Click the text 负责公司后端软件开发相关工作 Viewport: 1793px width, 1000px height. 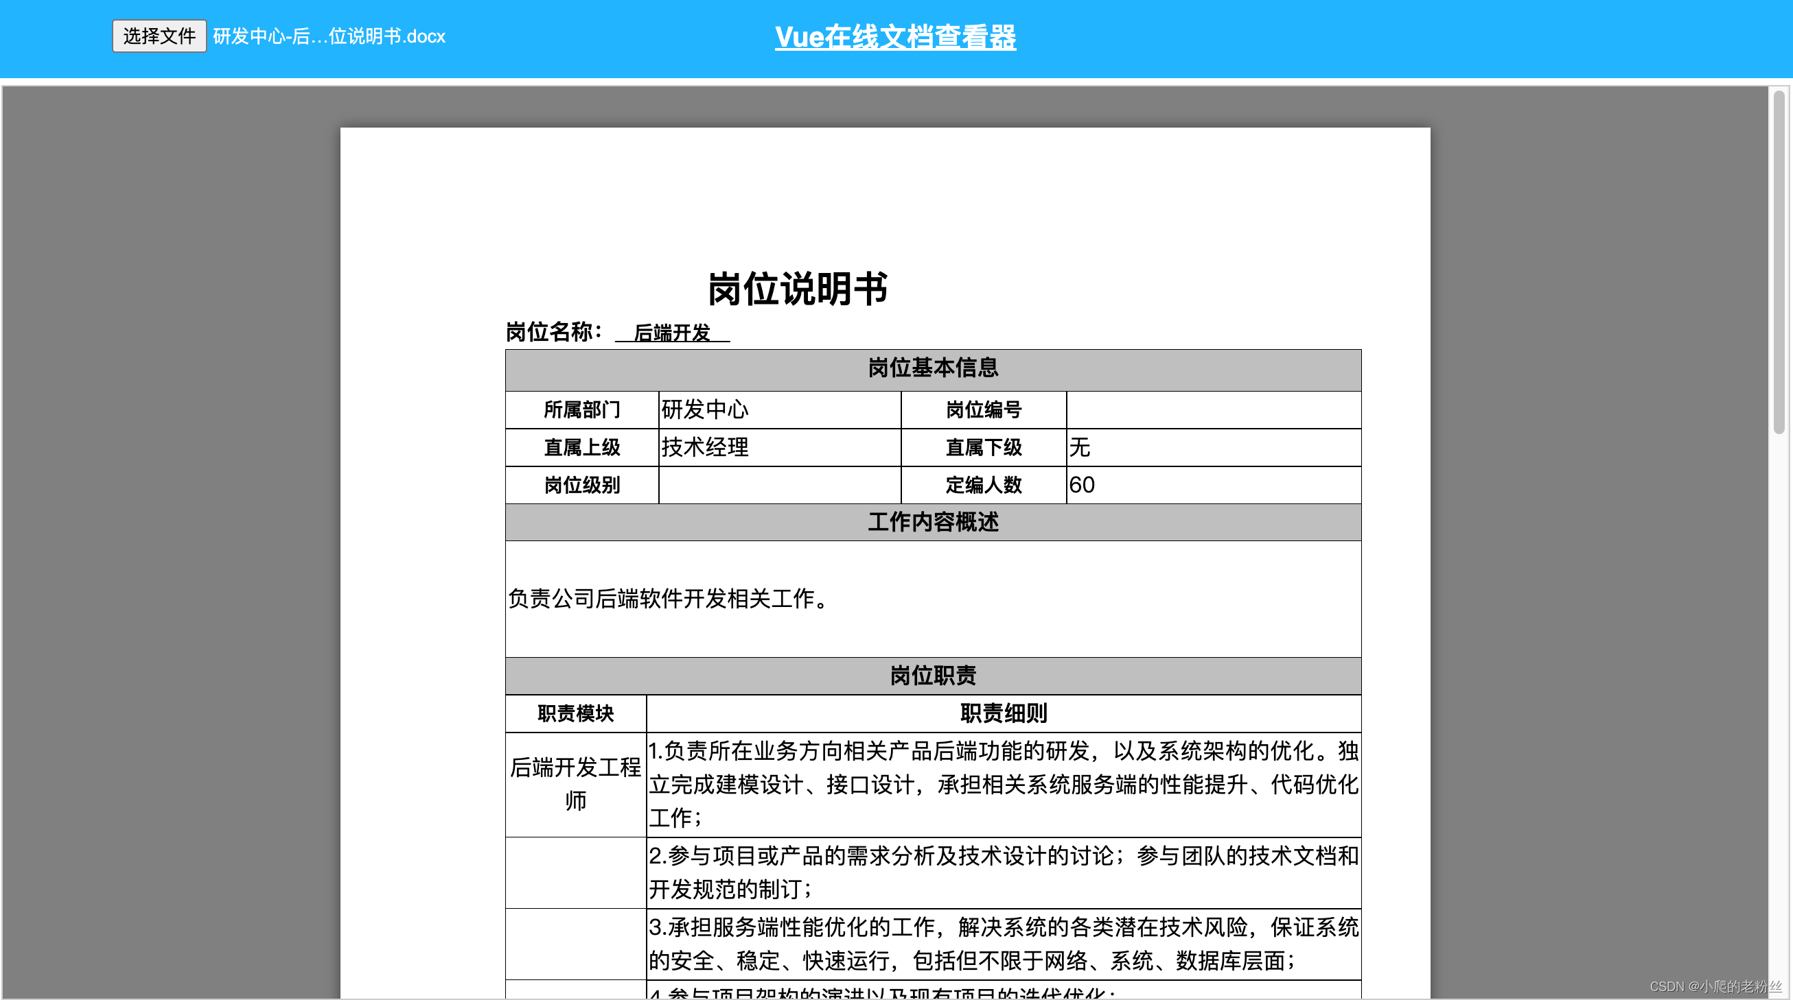click(668, 598)
